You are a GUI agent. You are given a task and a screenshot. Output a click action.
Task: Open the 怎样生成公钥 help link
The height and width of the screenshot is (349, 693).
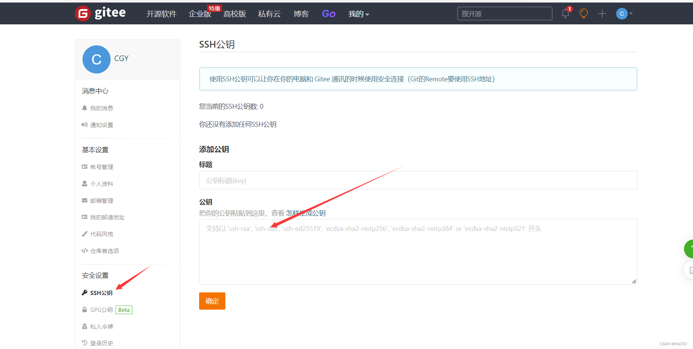[306, 213]
